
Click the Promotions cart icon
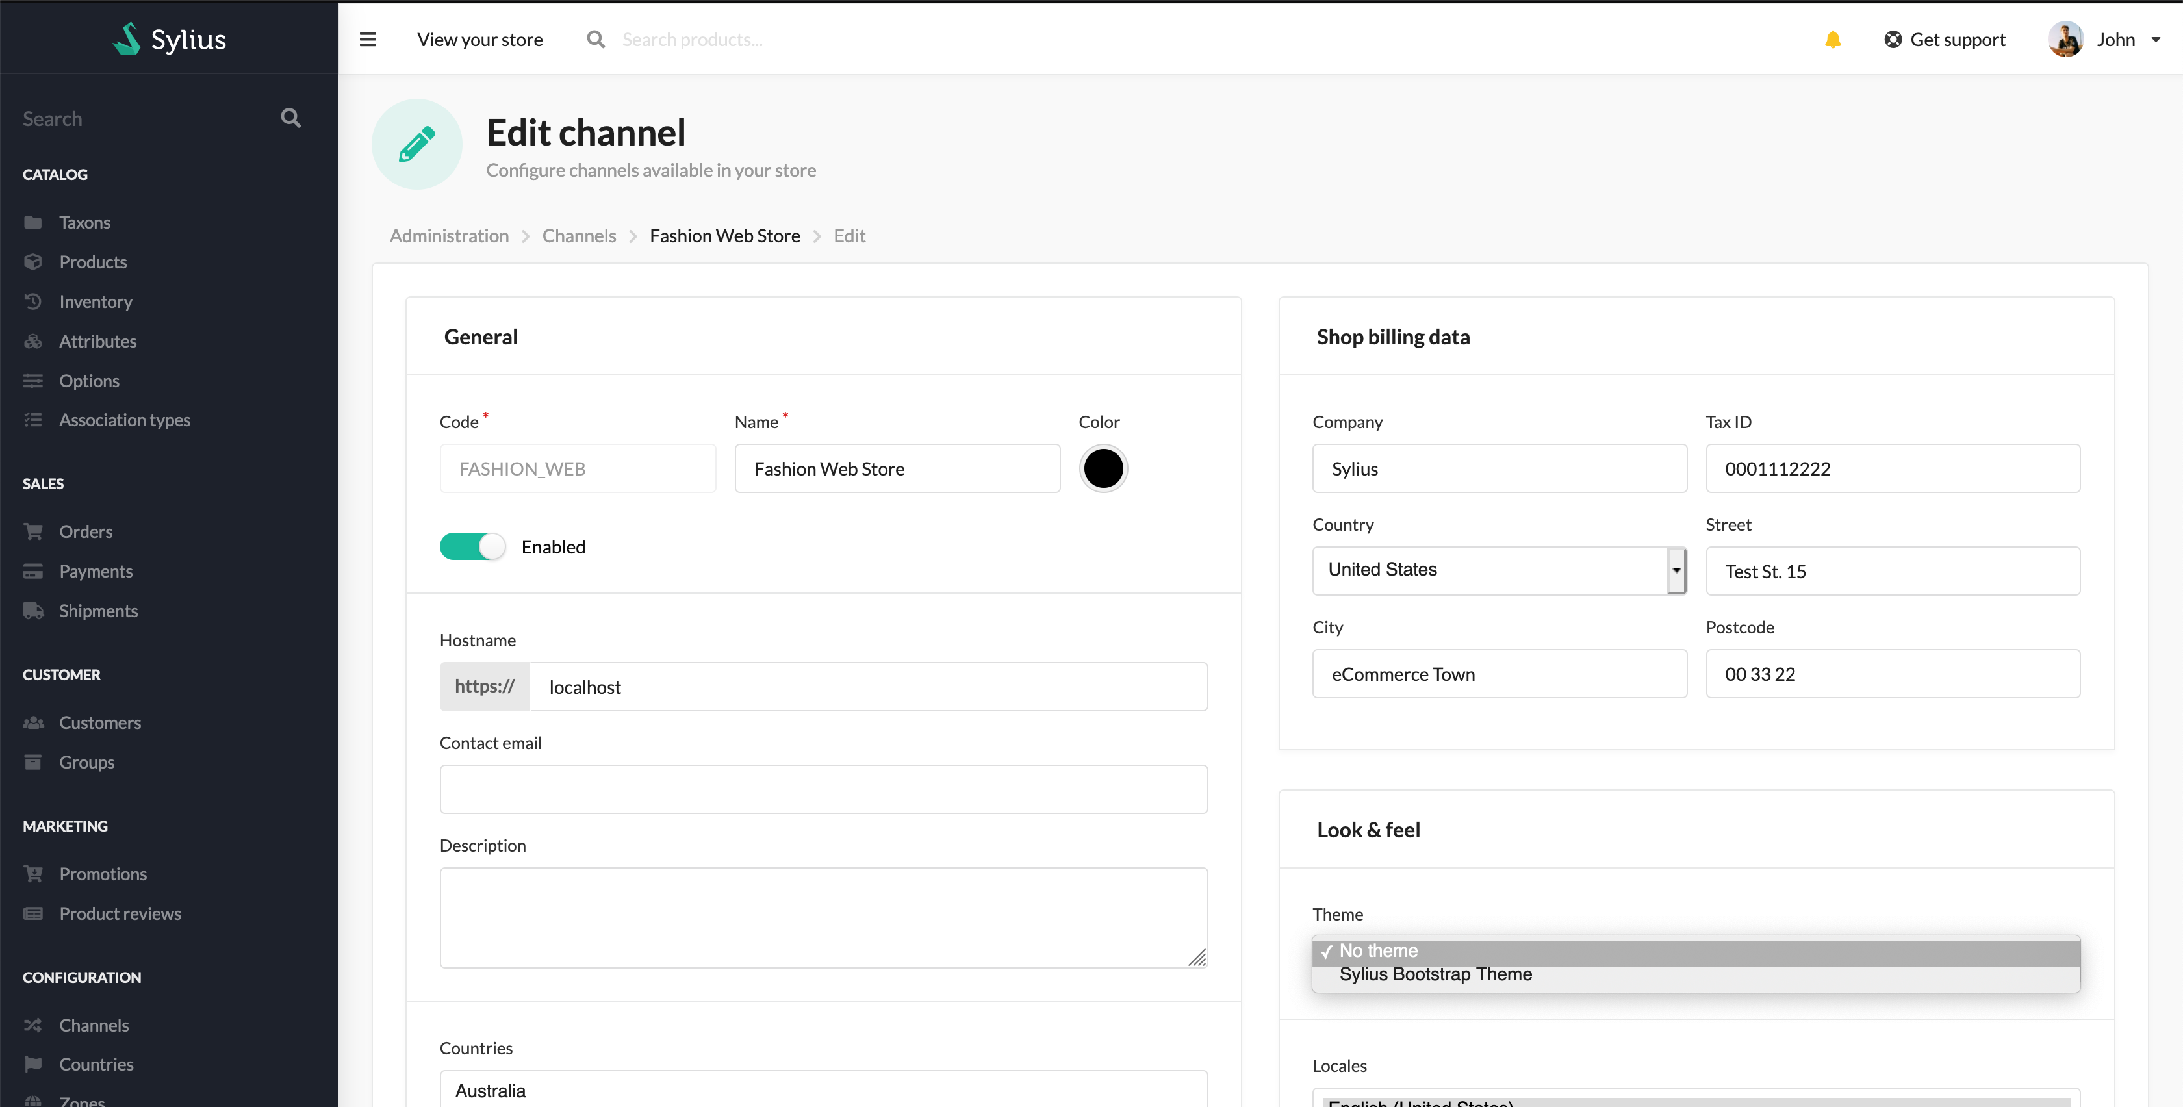[33, 874]
